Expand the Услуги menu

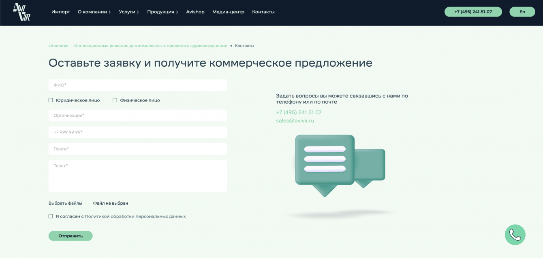(129, 12)
